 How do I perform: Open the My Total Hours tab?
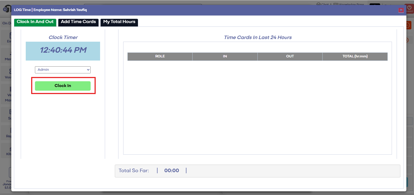point(119,22)
